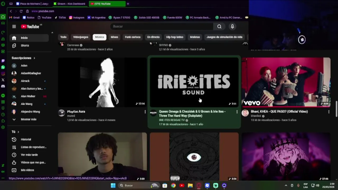Image resolution: width=338 pixels, height=190 pixels.
Task: Open Listas de reproducción in the sidebar
Action: [29, 147]
